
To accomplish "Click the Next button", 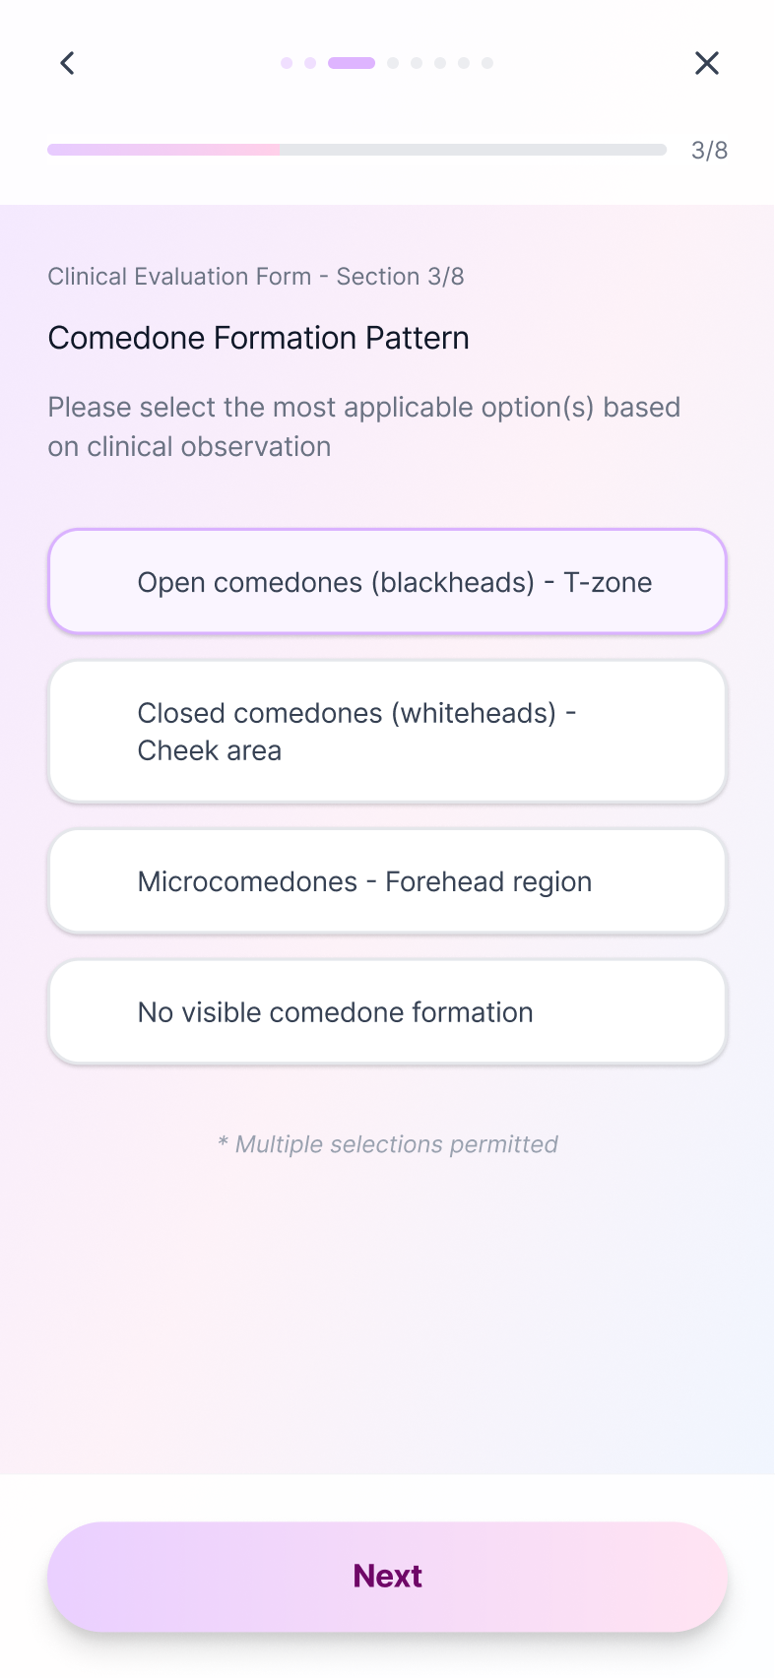I will pos(387,1576).
